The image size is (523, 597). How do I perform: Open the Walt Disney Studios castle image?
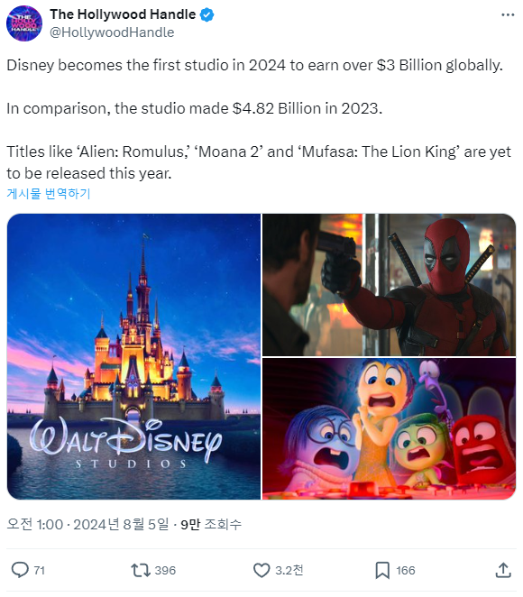[133, 356]
